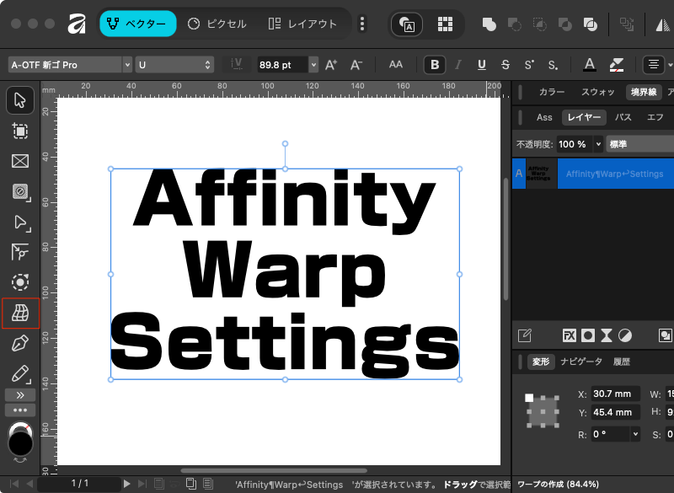Click the X position field 30.7 mm
Screen dimensions: 674x493
point(612,394)
